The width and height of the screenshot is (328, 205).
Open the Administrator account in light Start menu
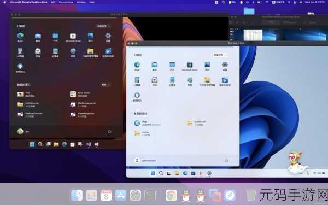point(145,160)
